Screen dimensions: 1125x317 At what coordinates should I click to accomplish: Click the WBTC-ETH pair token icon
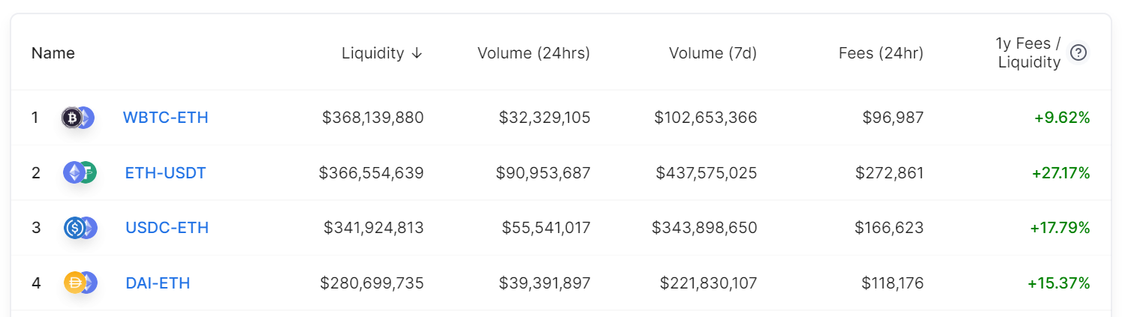click(x=78, y=118)
